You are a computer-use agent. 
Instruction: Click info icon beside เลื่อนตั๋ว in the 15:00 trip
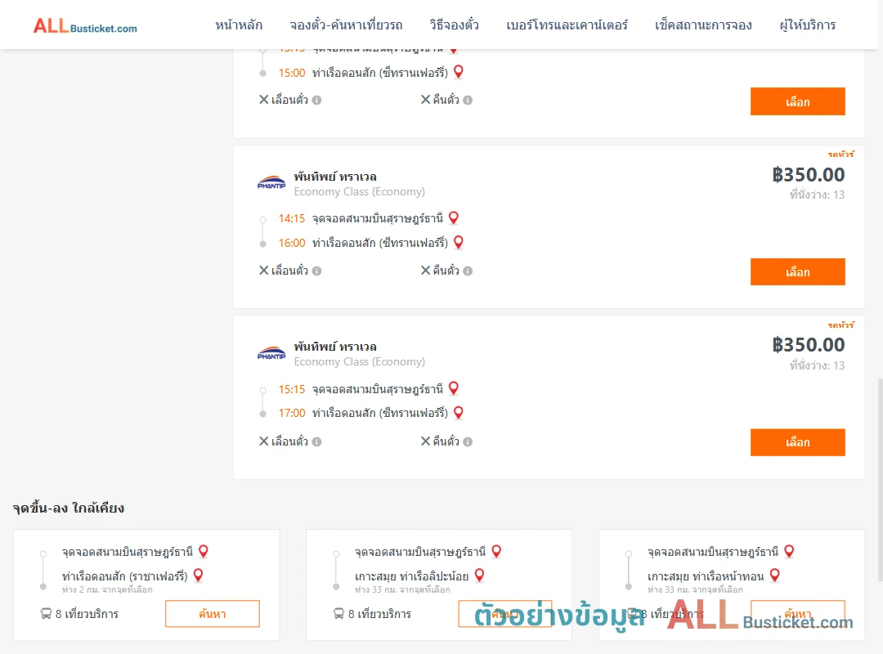tap(316, 101)
